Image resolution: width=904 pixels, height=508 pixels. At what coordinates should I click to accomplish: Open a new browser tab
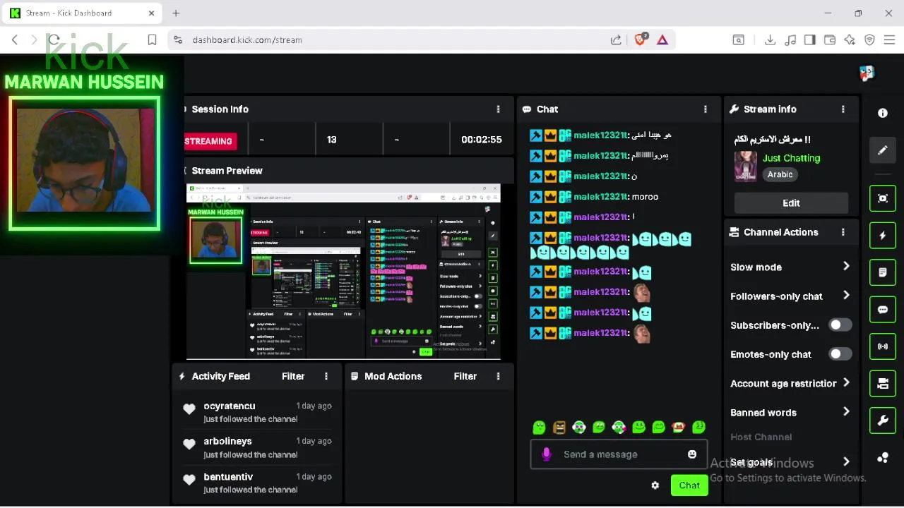(x=176, y=13)
